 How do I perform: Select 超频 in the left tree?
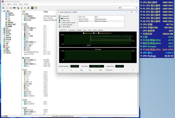pos(9,21)
